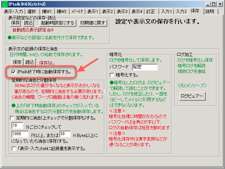Click the パスワード field containing 秘密
The image size is (225, 169).
145,67
